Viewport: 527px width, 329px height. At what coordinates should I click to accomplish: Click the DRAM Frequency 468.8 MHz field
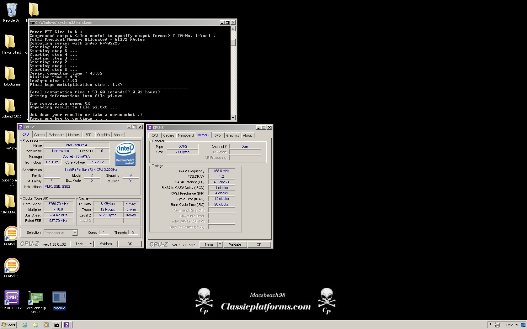(x=221, y=171)
